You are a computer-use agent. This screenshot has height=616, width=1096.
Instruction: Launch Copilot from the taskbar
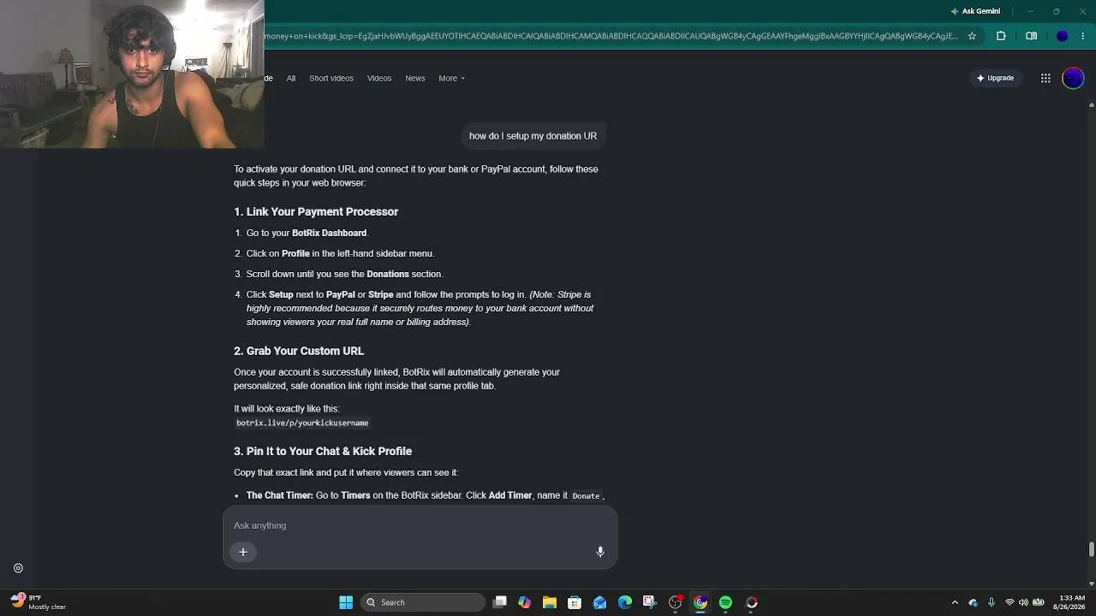(x=525, y=602)
